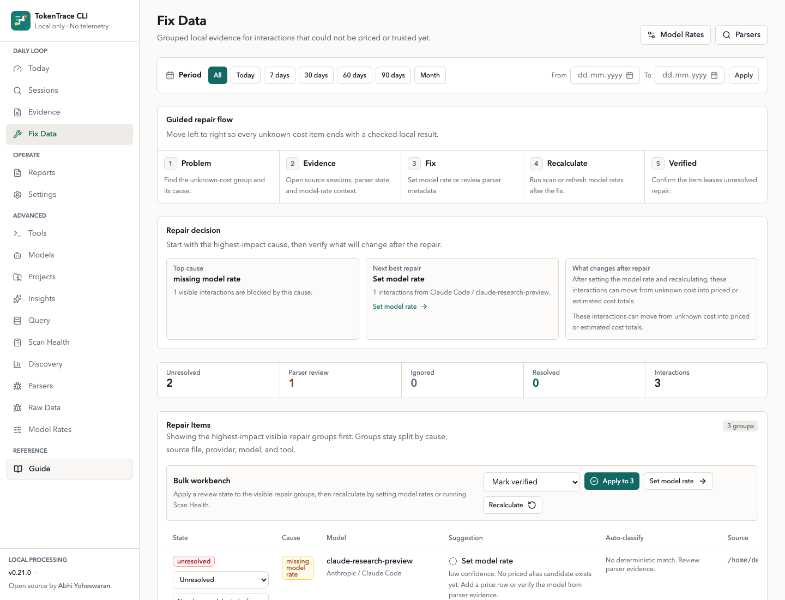Open the To date calendar picker icon
Viewport: 785px width, 600px height.
tap(714, 75)
